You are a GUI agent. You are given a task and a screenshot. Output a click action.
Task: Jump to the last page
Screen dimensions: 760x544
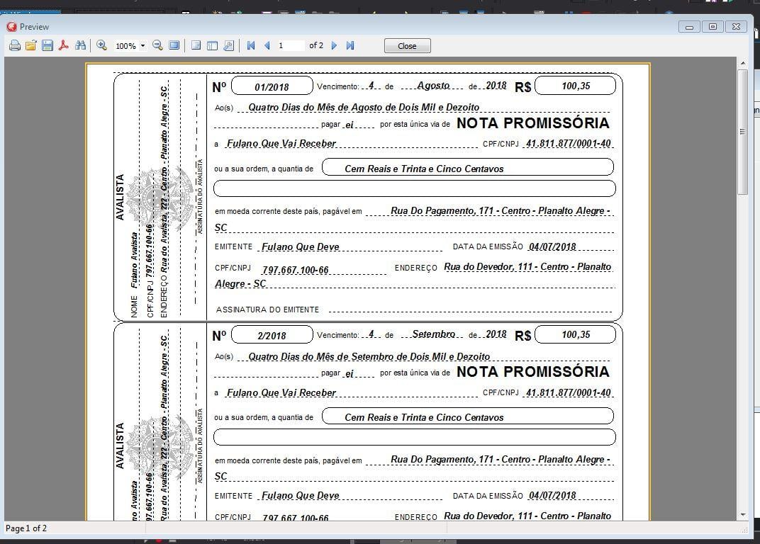pos(350,45)
